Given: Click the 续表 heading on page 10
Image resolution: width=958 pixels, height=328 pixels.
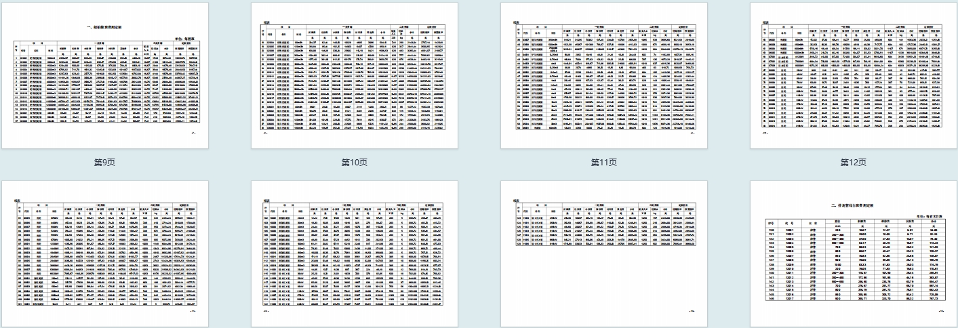Looking at the screenshot, I should (266, 22).
